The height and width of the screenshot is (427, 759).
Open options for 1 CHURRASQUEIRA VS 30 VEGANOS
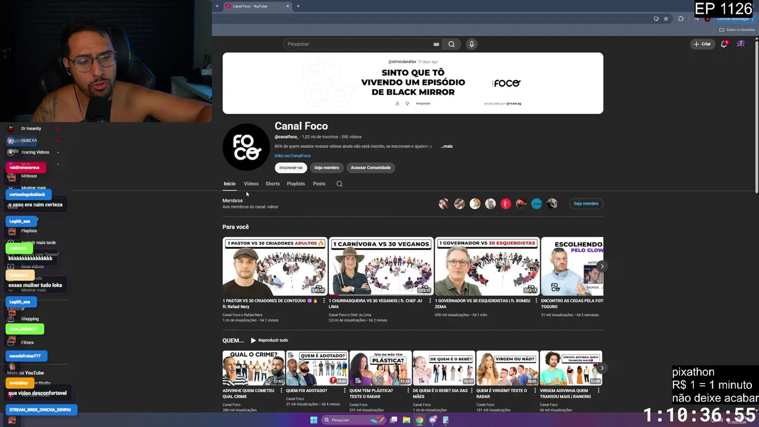click(x=430, y=301)
